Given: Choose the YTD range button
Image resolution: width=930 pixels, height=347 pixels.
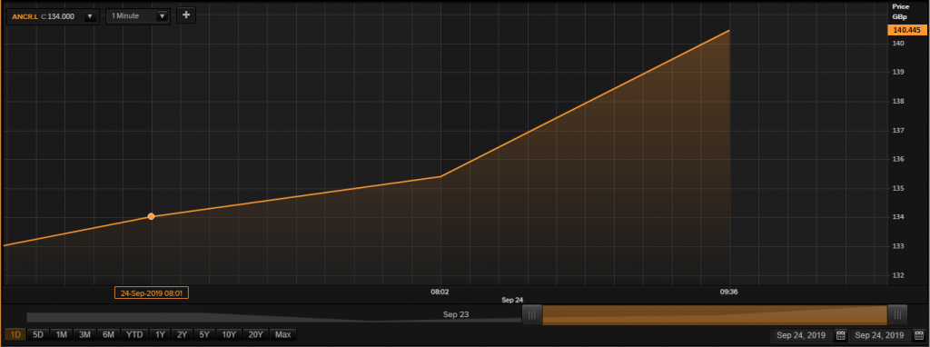Looking at the screenshot, I should tap(134, 334).
